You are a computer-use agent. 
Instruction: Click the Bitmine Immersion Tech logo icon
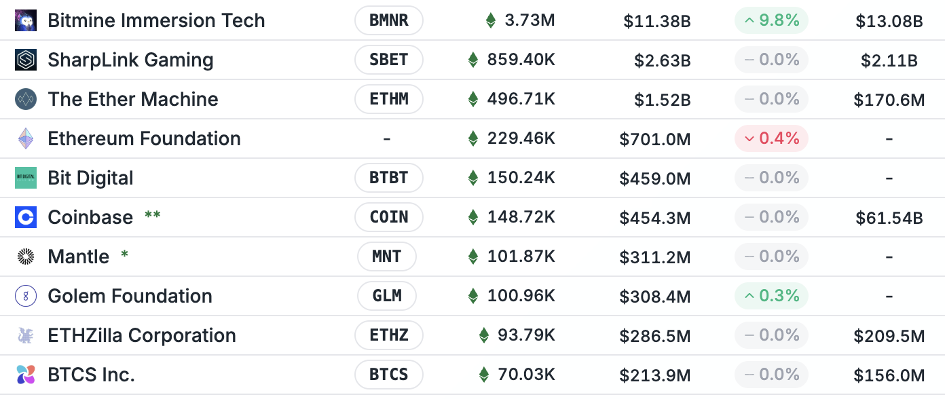26,20
